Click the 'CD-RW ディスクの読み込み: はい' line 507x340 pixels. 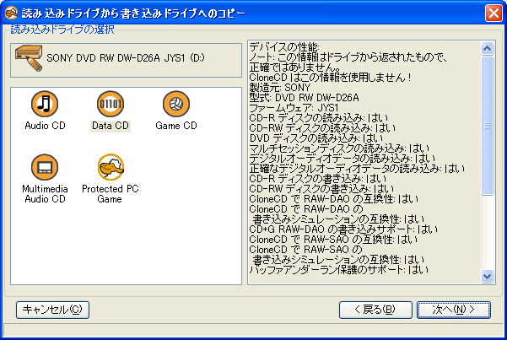(322, 128)
